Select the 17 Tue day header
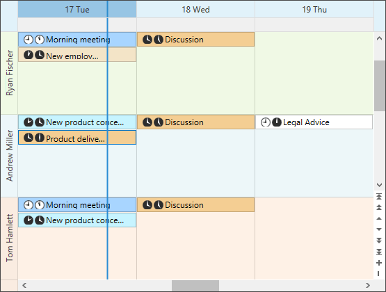Image resolution: width=386 pixels, height=292 pixels. coord(77,9)
